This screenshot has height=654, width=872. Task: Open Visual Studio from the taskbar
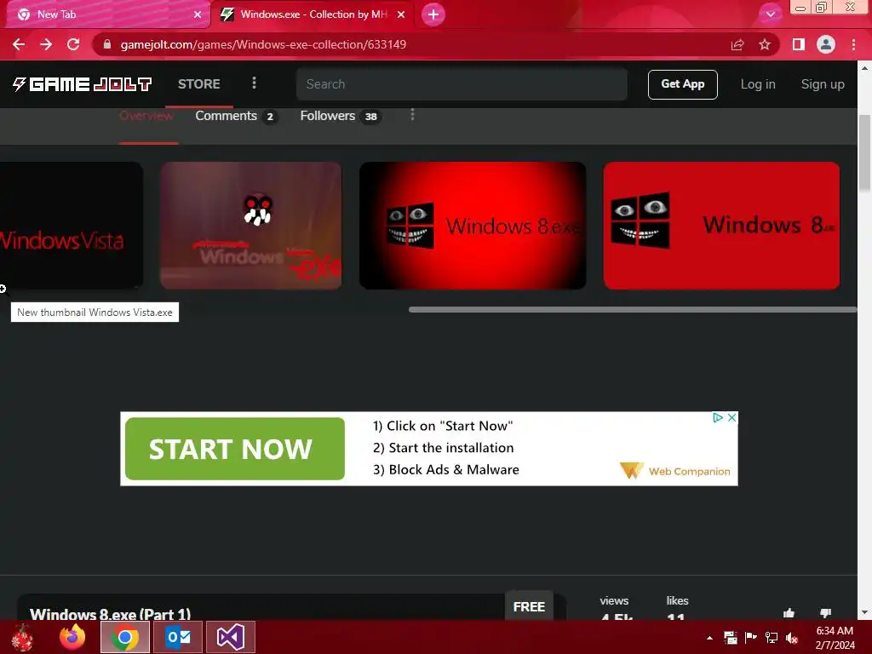tap(230, 637)
